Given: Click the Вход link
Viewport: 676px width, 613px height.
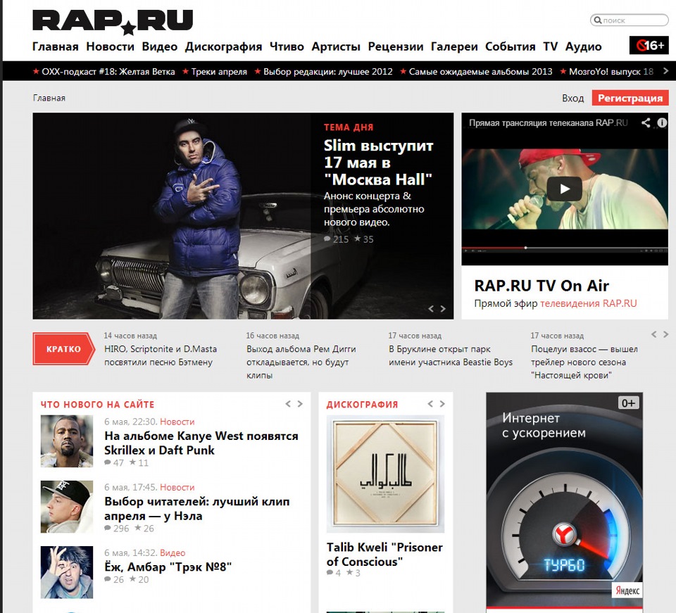Looking at the screenshot, I should (572, 98).
